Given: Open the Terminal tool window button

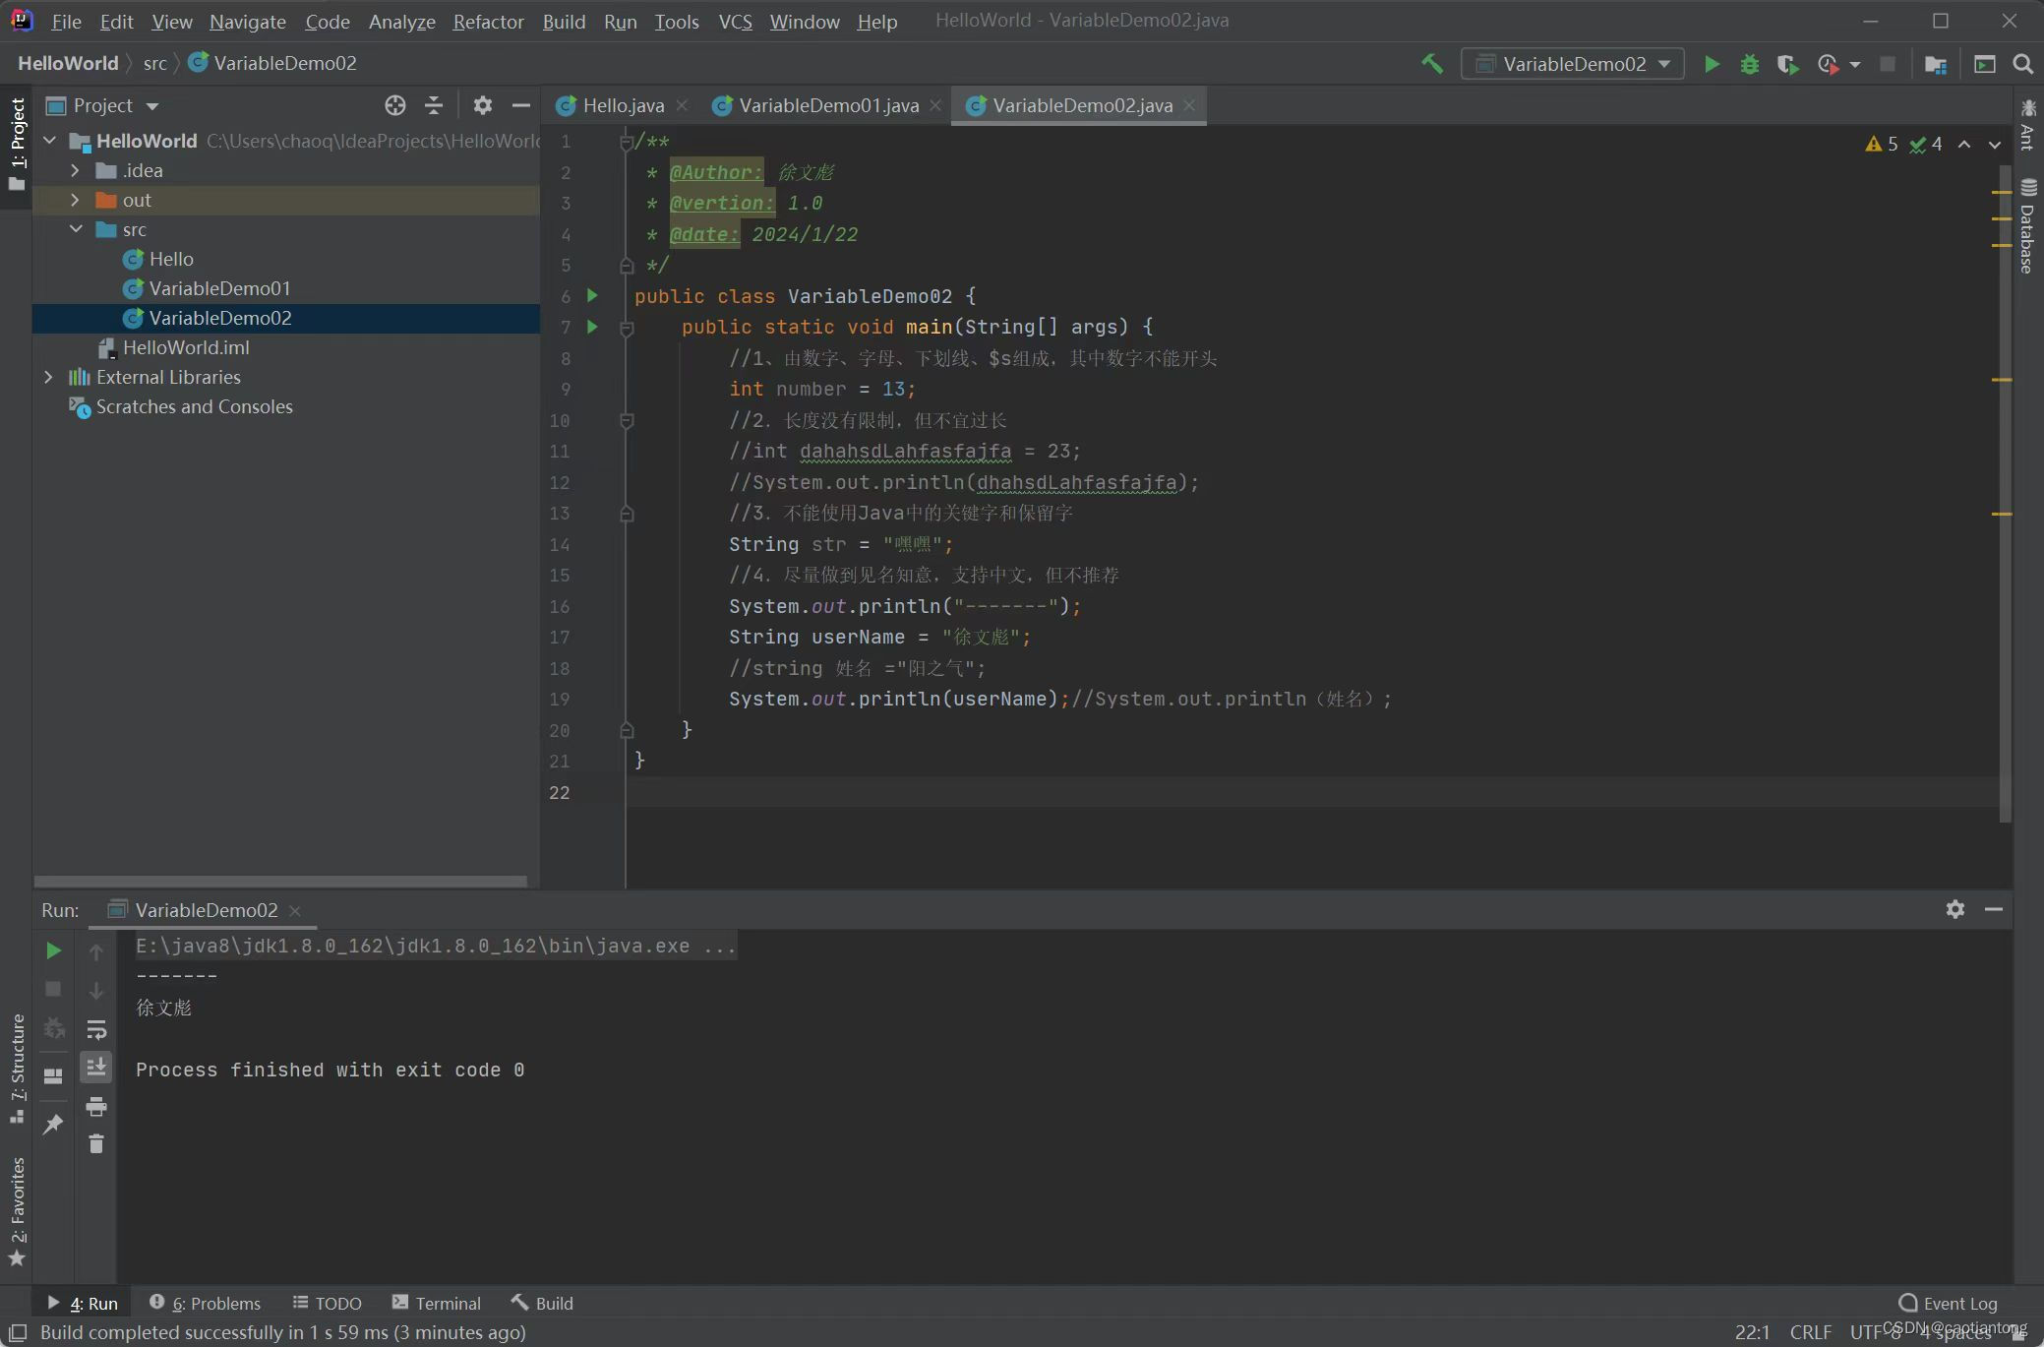Looking at the screenshot, I should point(437,1303).
